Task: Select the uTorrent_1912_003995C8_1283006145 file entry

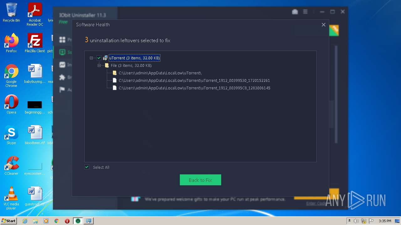Action: pyautogui.click(x=194, y=88)
